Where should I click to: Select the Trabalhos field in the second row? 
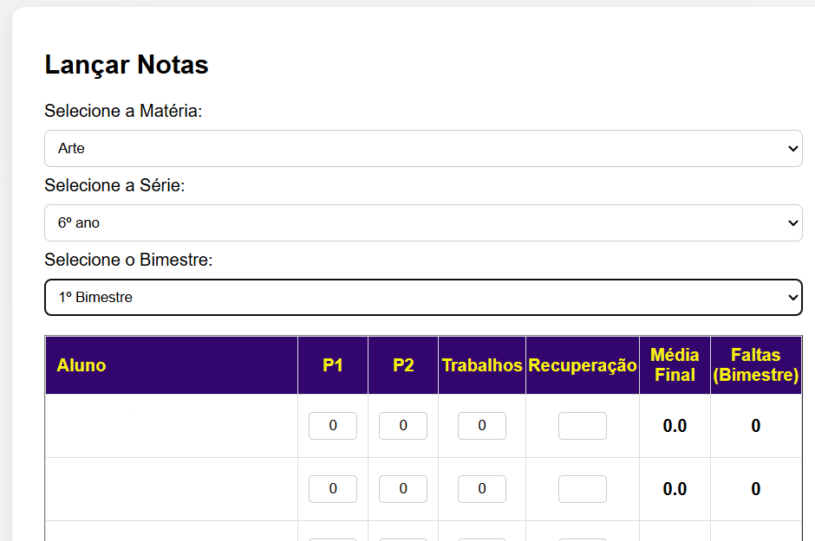point(482,488)
